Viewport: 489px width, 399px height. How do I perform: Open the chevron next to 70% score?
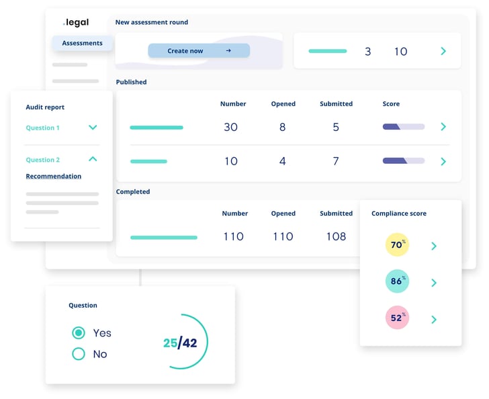[434, 246]
